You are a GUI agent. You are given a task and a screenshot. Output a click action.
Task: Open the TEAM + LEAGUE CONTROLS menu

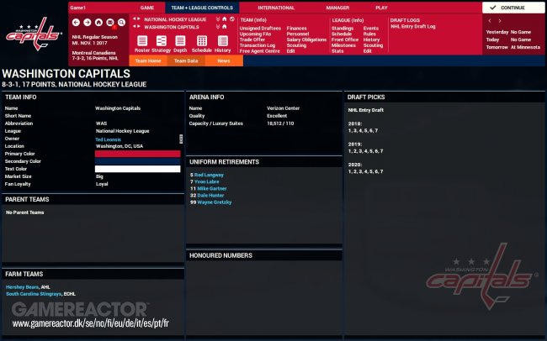pyautogui.click(x=202, y=8)
